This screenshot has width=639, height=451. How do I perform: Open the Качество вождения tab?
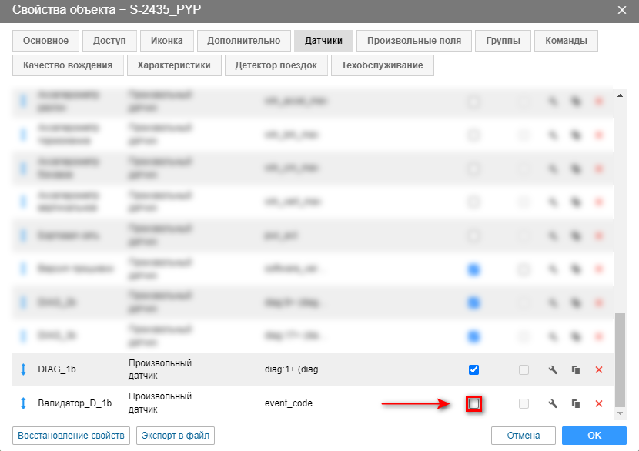click(68, 65)
